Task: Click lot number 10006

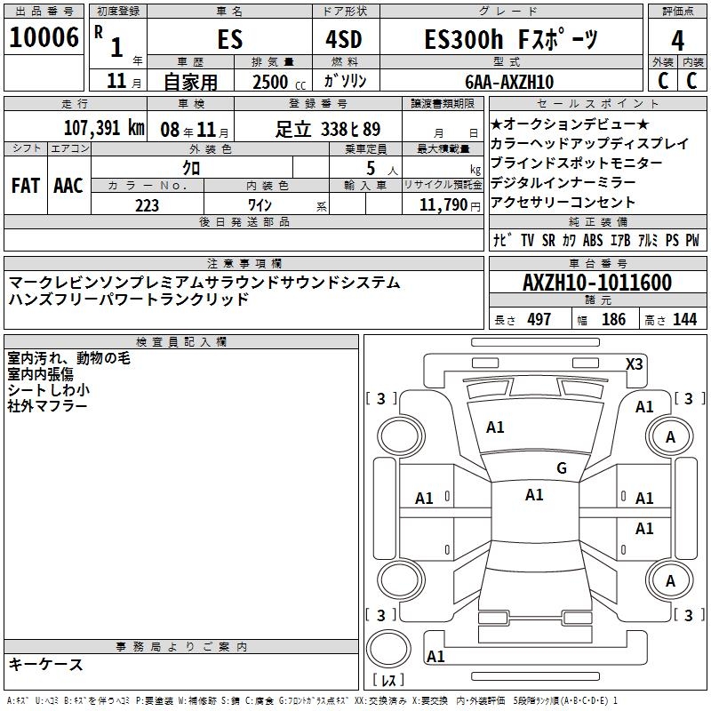Action: click(x=44, y=37)
